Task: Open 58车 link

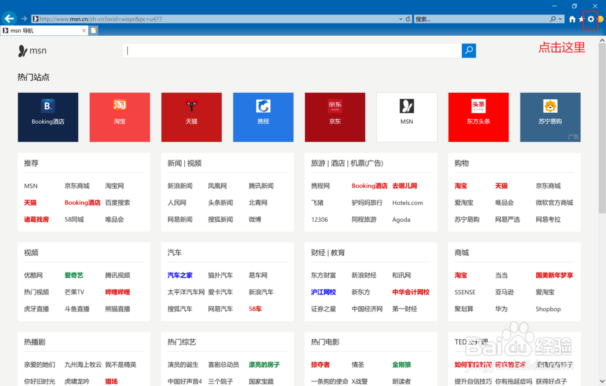Action: tap(255, 308)
